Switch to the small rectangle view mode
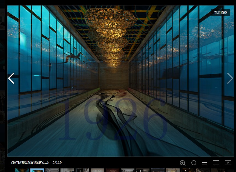The image size is (236, 172). (205, 164)
